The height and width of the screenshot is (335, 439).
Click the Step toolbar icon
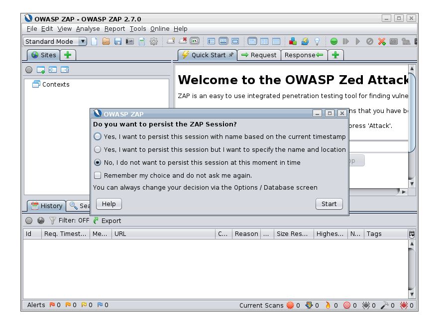[346, 41]
